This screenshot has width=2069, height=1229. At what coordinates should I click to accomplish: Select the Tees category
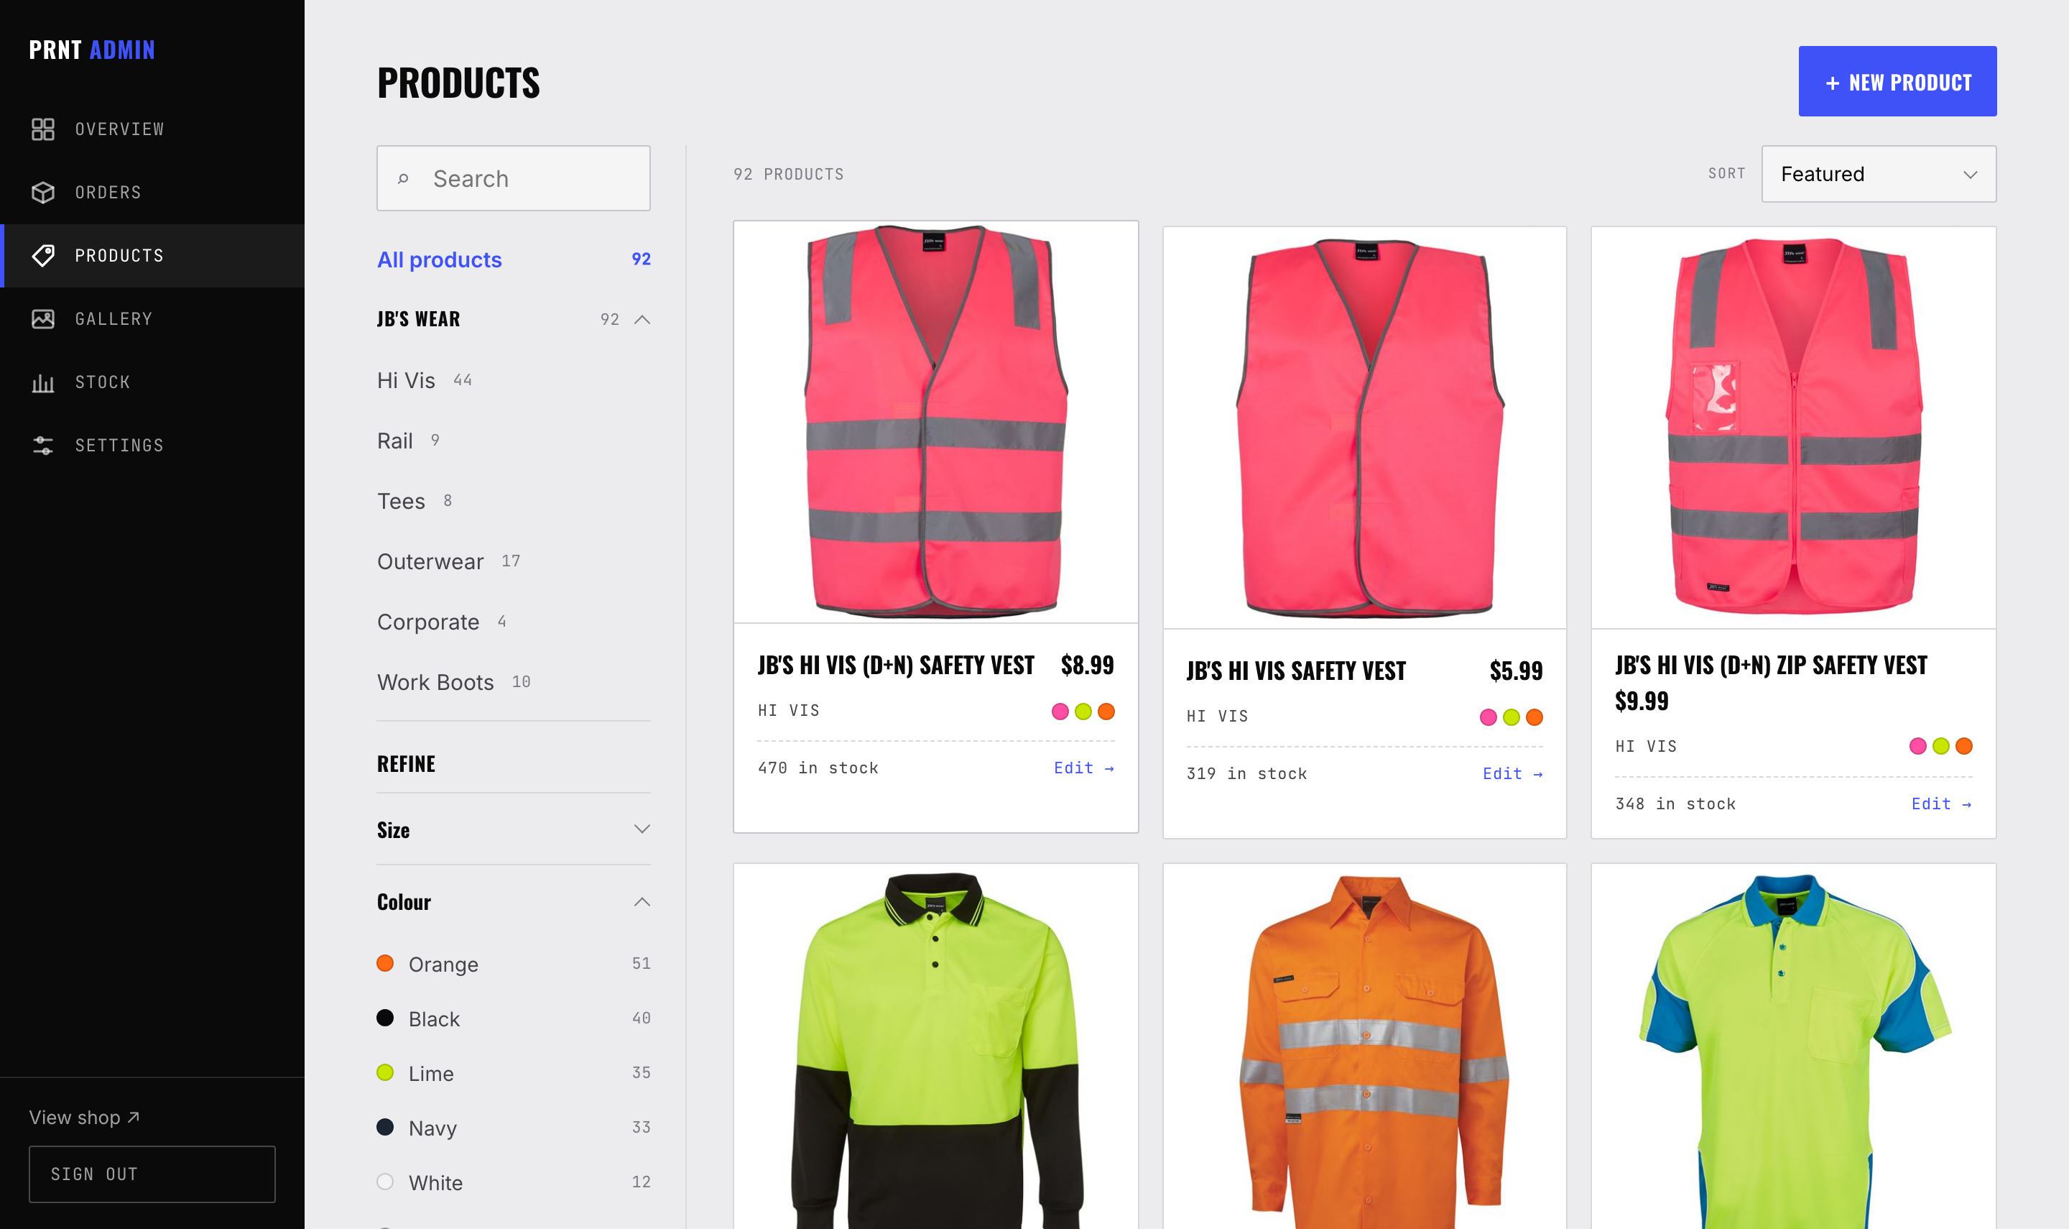coord(415,502)
